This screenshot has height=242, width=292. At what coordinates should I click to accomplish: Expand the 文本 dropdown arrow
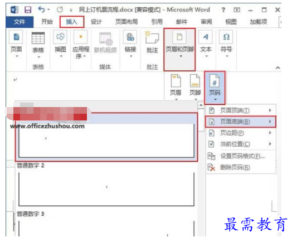pos(206,56)
